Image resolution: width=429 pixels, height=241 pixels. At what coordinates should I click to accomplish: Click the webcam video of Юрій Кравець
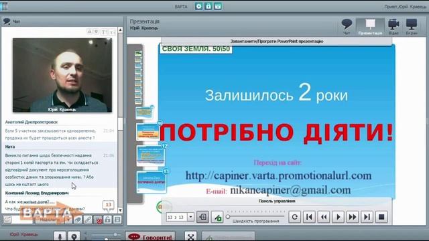pyautogui.click(x=62, y=75)
